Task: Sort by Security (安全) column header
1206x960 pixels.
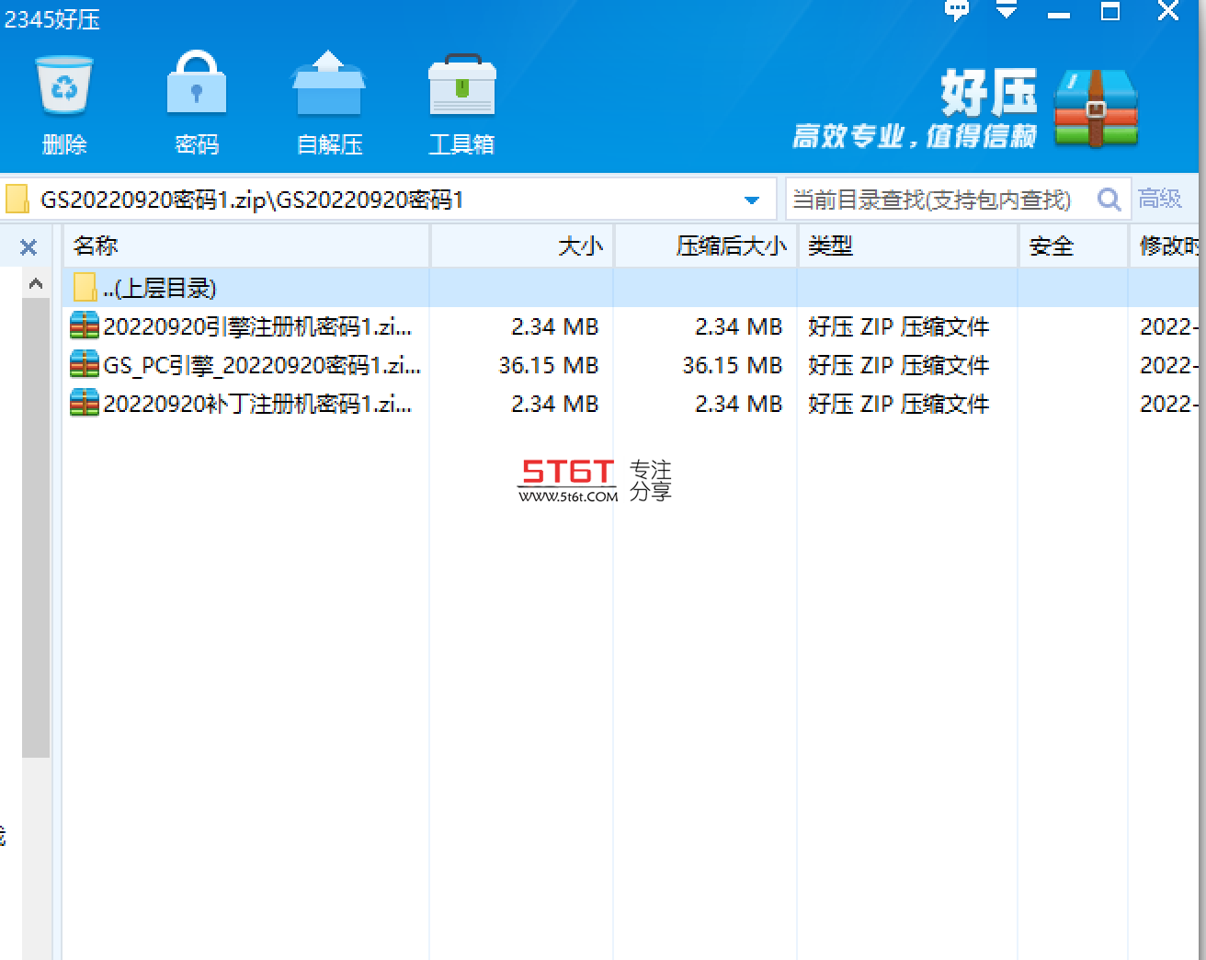Action: 1074,246
